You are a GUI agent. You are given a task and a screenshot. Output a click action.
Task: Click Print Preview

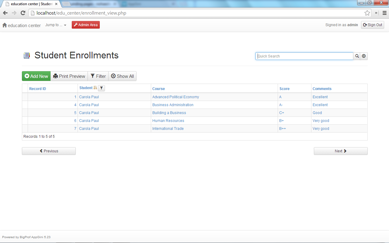point(69,76)
